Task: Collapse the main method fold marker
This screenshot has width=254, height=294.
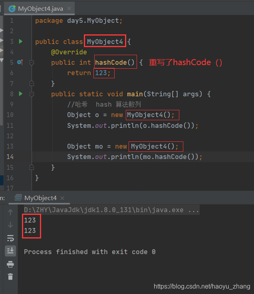Action: coord(32,94)
